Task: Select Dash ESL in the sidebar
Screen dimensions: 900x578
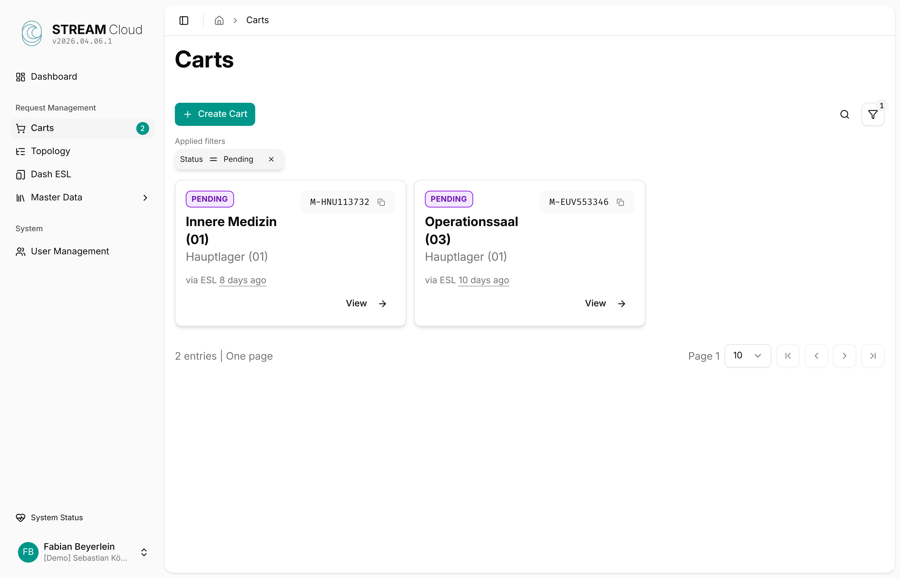Action: [51, 174]
